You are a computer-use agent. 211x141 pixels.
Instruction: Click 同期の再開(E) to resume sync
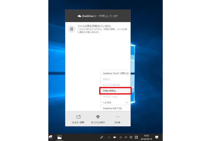coord(115,91)
